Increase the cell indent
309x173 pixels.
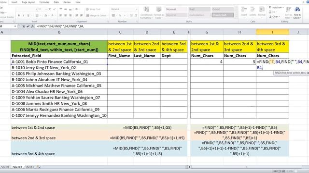click(x=81, y=15)
